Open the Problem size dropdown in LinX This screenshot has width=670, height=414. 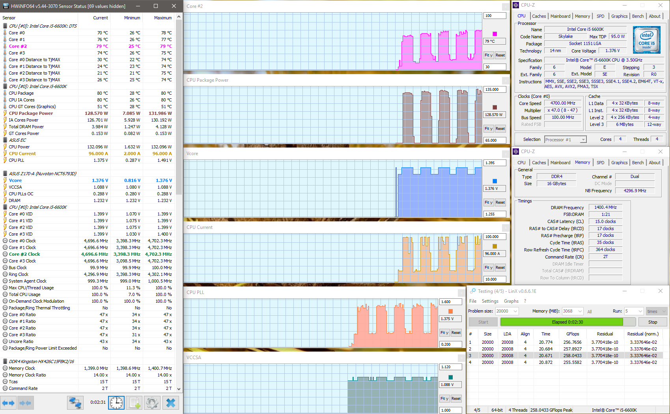tap(515, 311)
